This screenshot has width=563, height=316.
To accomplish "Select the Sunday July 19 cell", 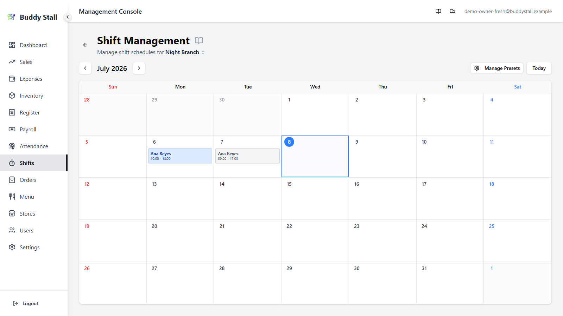I will click(x=113, y=241).
